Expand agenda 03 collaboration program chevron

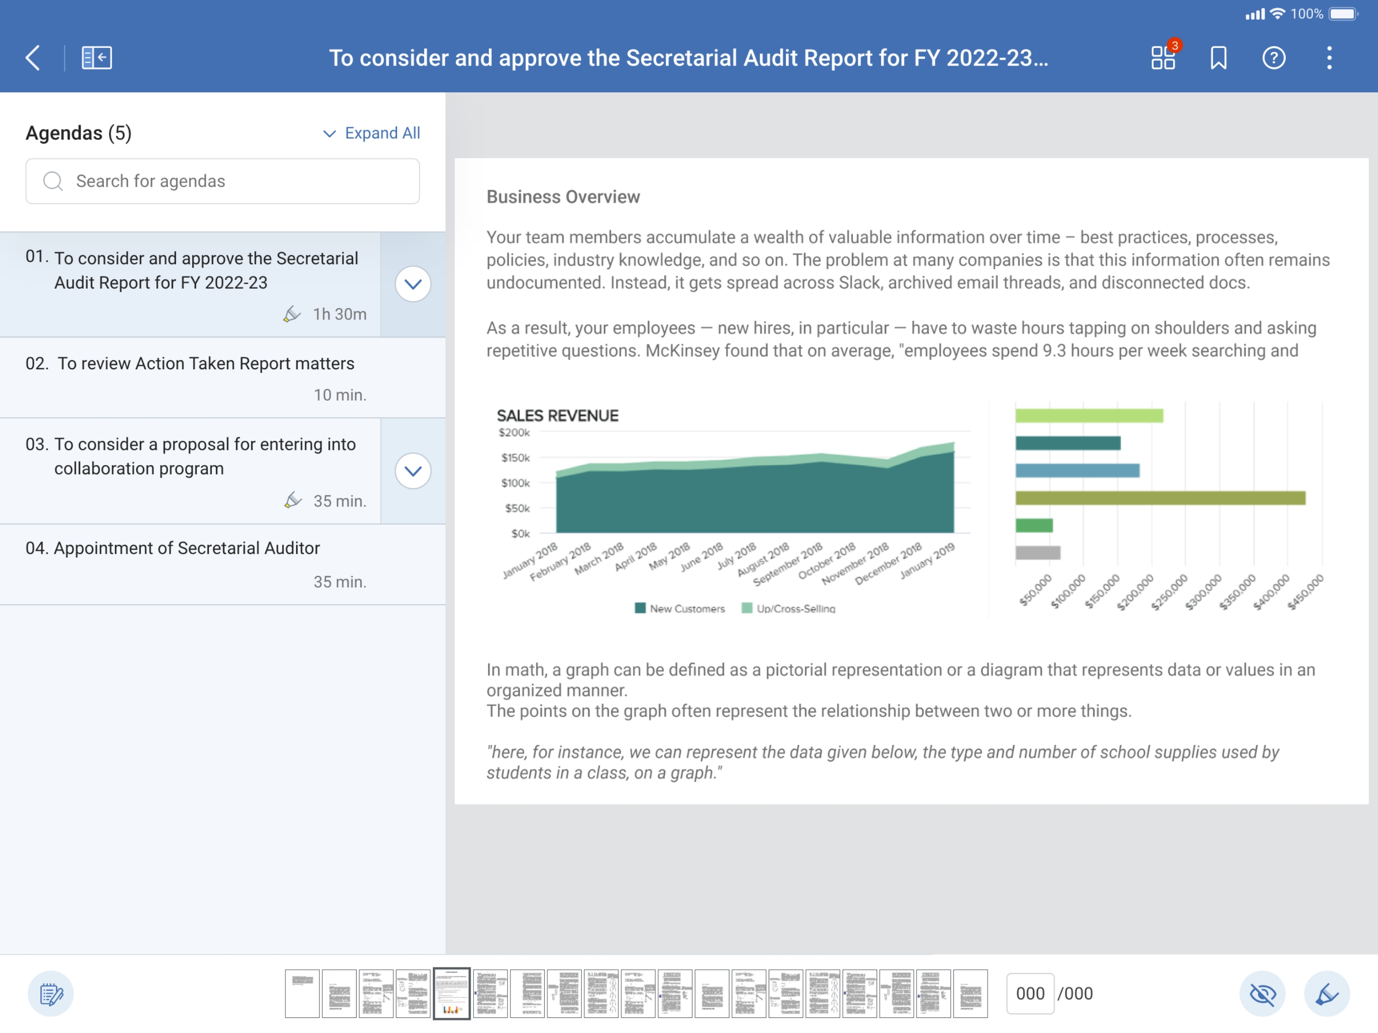coord(413,471)
